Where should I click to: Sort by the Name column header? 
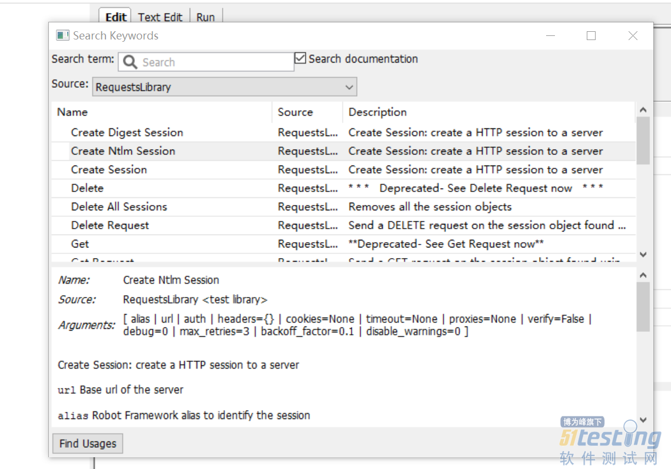(x=162, y=112)
